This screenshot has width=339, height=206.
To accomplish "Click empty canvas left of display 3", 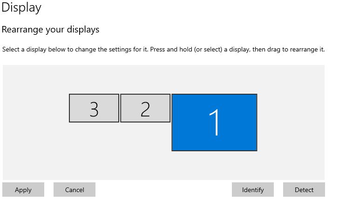I will [x=35, y=109].
